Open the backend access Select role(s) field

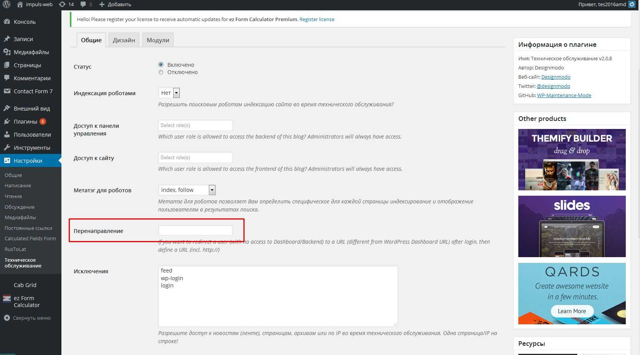coord(195,125)
